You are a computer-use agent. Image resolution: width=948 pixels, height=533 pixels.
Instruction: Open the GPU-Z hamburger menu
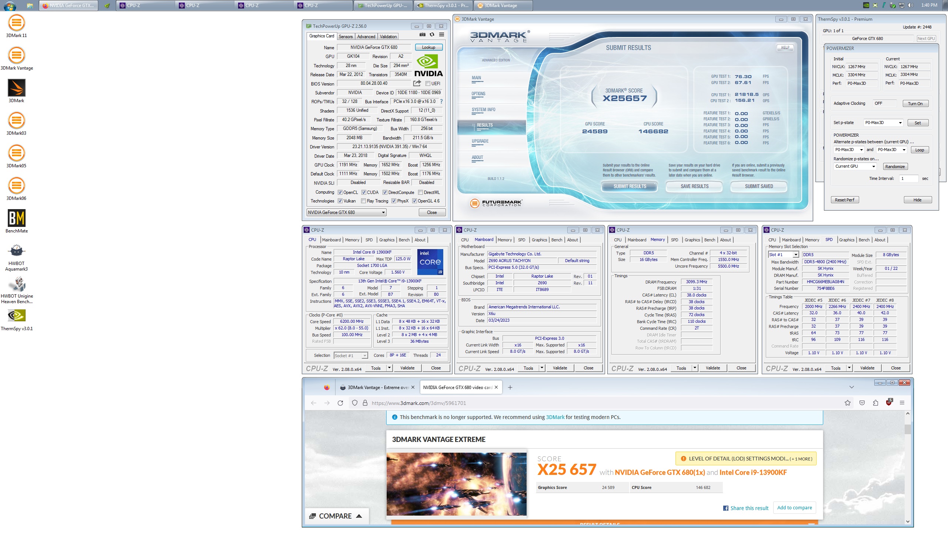[441, 35]
